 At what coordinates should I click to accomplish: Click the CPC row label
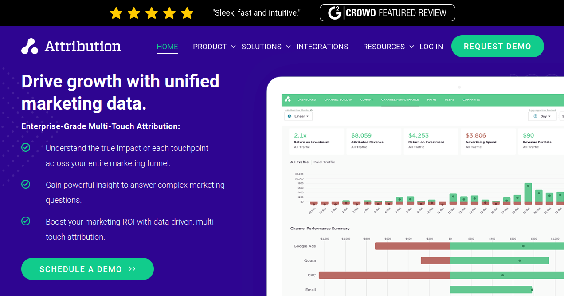[x=312, y=275]
